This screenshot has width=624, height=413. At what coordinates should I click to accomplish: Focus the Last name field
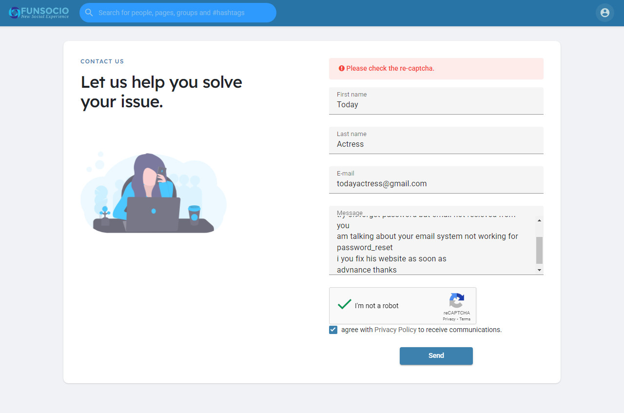[436, 144]
